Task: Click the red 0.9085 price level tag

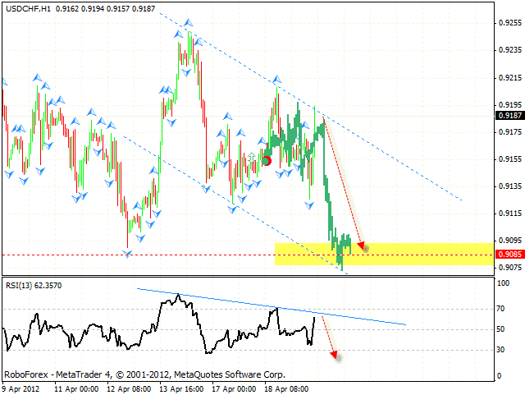Action: (x=509, y=255)
